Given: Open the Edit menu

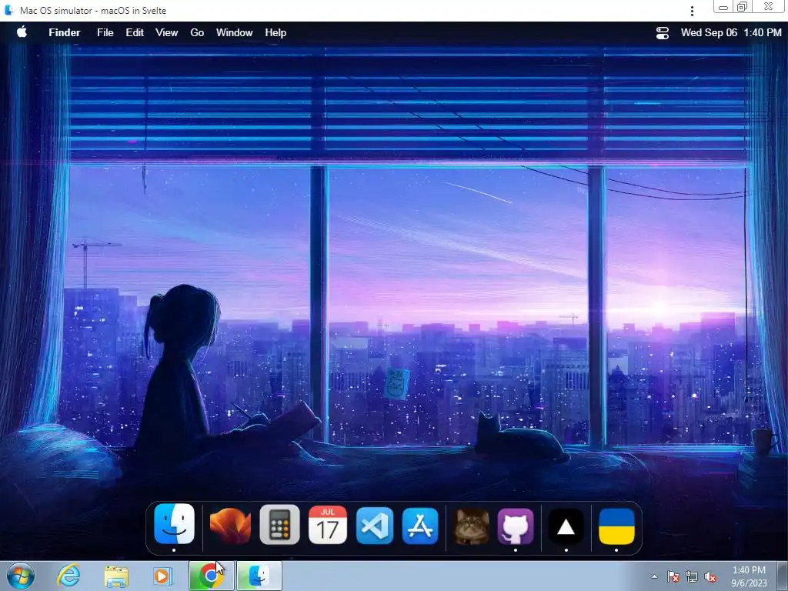Looking at the screenshot, I should pyautogui.click(x=135, y=32).
